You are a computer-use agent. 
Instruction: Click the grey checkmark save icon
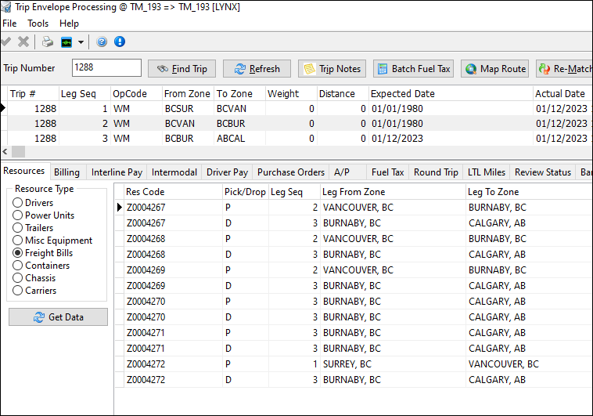(x=6, y=42)
